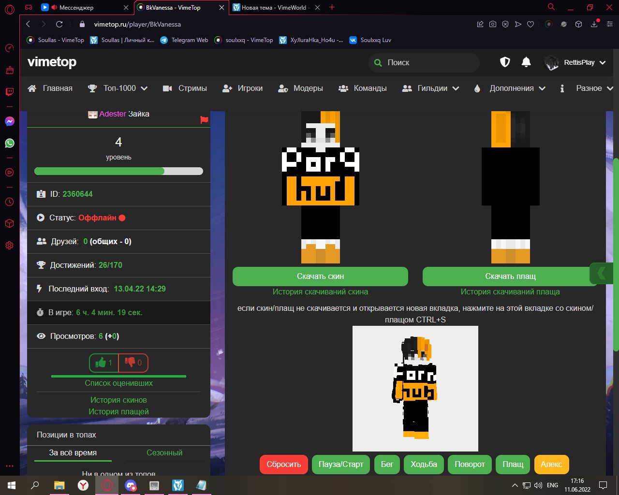
Task: Open Twitch in Opera sidebar
Action: coord(10,92)
